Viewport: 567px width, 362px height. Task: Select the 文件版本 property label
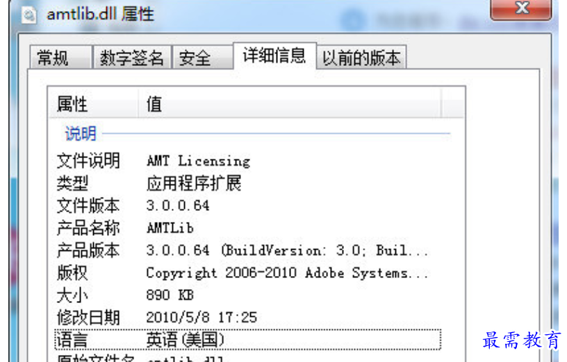point(88,206)
